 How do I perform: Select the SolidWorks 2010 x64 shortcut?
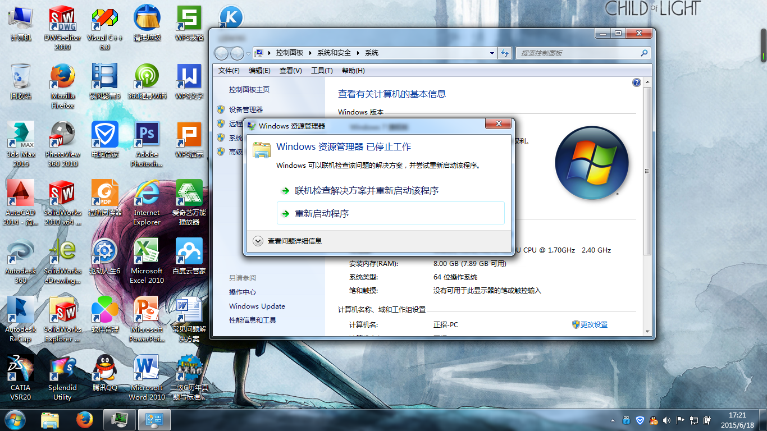point(62,203)
